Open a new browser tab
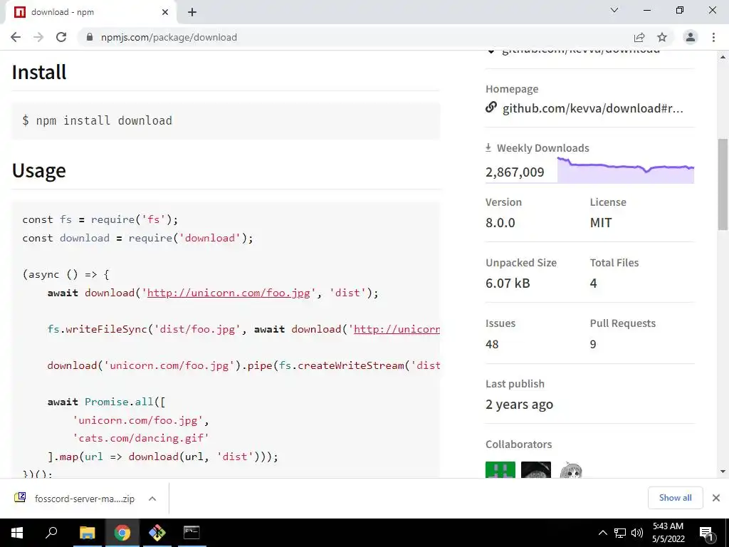The width and height of the screenshot is (729, 547). (x=192, y=12)
